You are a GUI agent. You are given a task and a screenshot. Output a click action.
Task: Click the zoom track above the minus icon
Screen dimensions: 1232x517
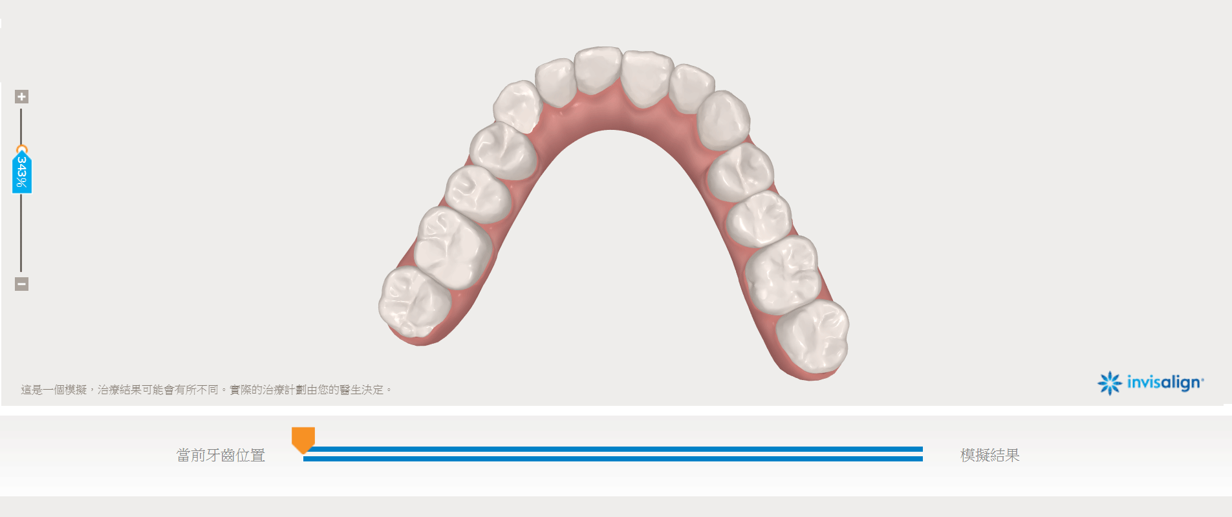pos(21,233)
